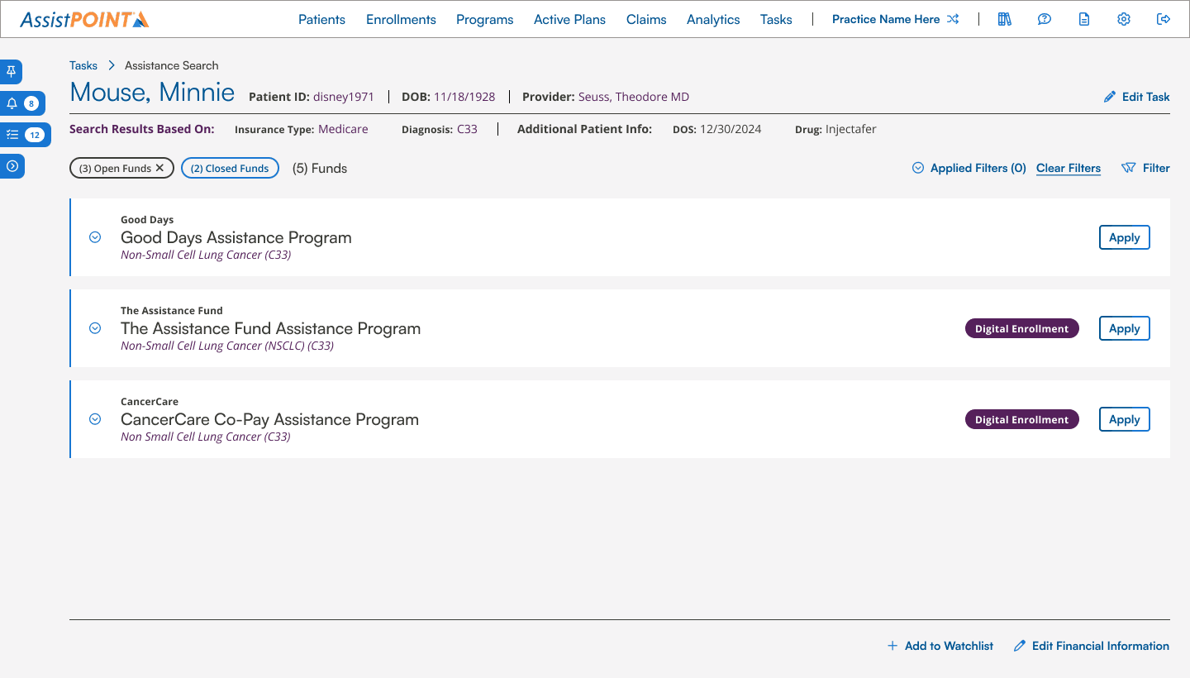
Task: Click the Clear Filters link
Action: click(1069, 168)
